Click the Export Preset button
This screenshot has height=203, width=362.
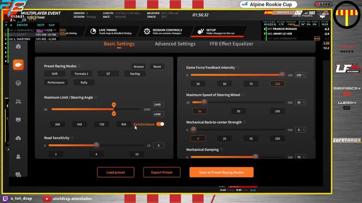point(162,172)
